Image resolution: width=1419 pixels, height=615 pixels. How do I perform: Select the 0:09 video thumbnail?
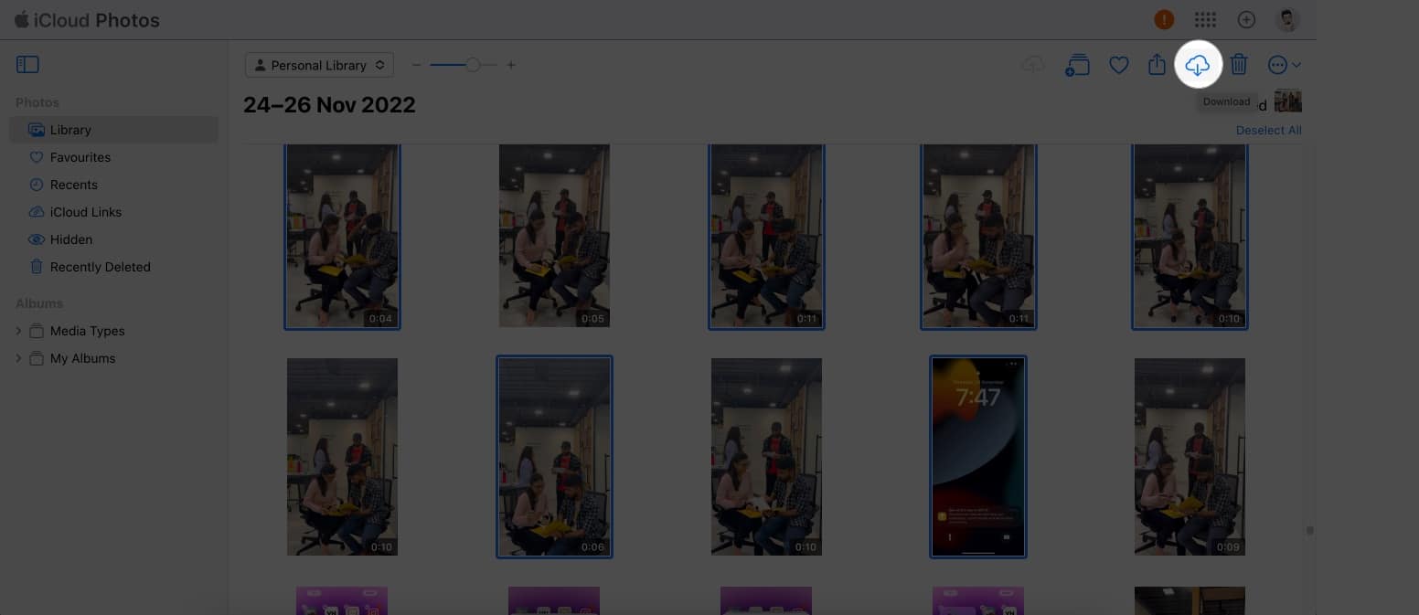[x=1190, y=457]
